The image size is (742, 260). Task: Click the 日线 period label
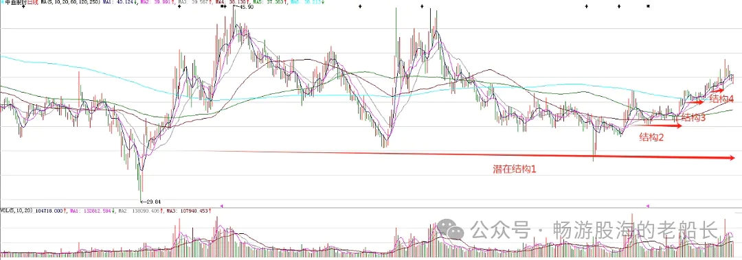pos(33,2)
